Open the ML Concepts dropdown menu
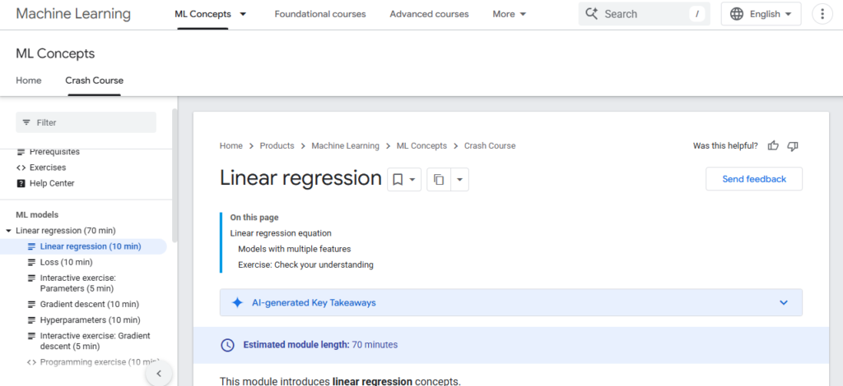 (242, 15)
